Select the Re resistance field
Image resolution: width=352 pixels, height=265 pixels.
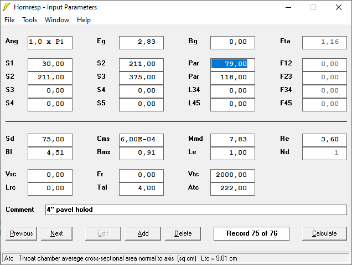point(324,140)
